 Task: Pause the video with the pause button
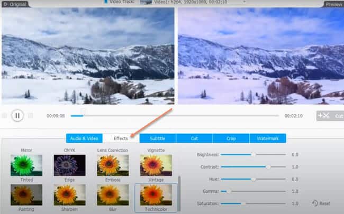coord(17,115)
